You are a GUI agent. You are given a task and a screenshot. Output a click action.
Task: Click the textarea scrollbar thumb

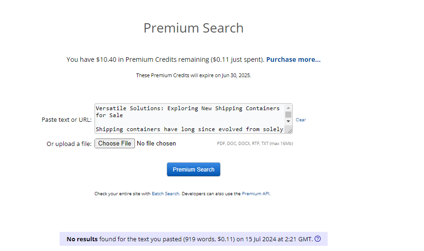point(288,114)
